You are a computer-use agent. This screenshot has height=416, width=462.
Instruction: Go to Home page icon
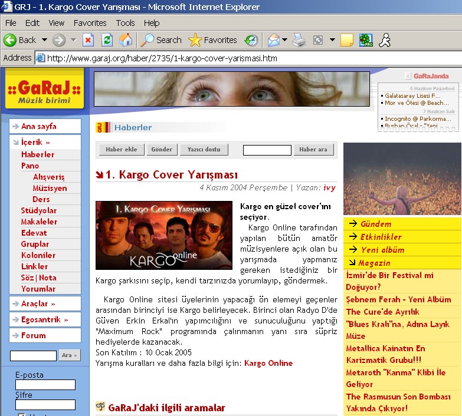(x=126, y=40)
